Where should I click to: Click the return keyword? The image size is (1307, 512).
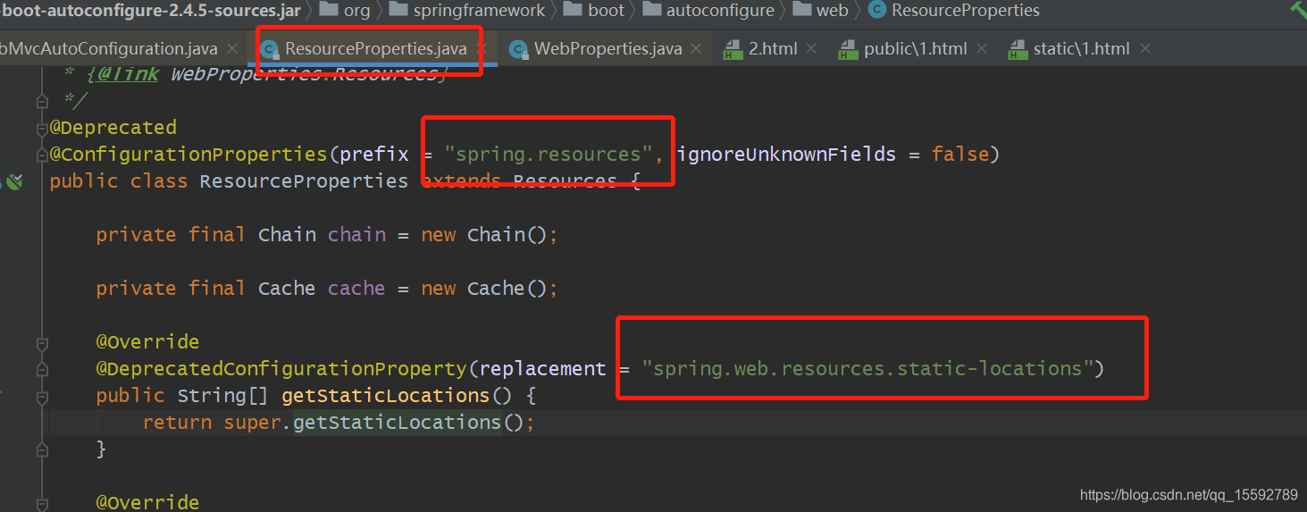click(178, 423)
